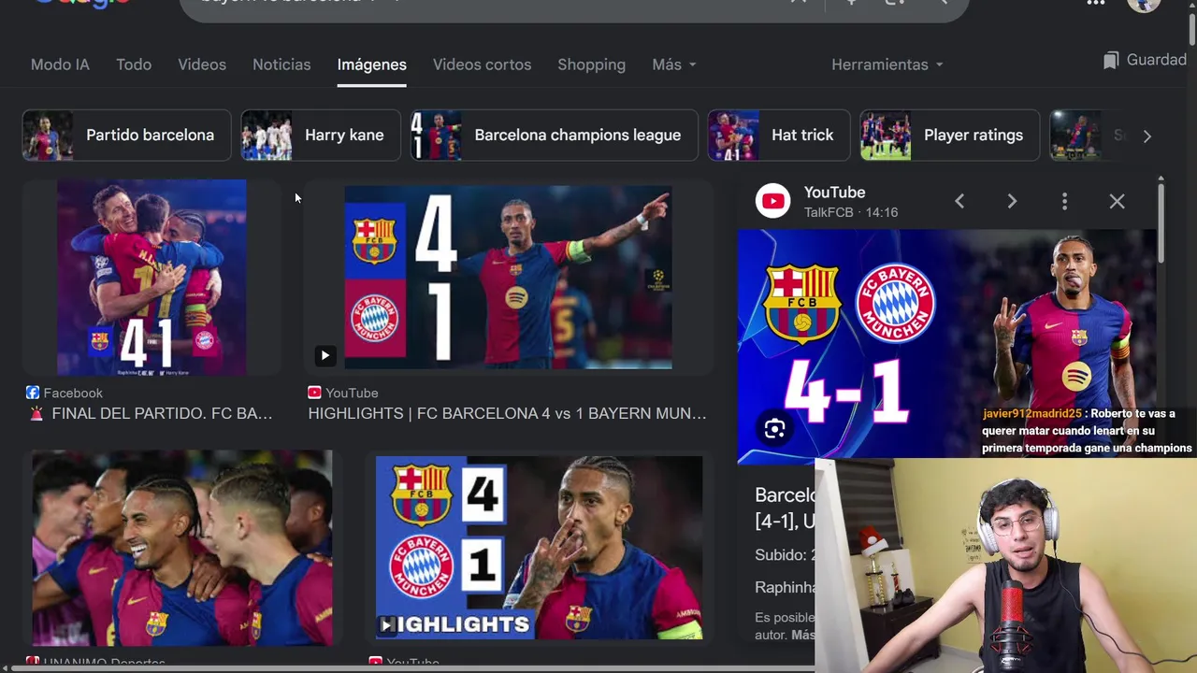Open the large 4-1 preview image

pos(946,346)
